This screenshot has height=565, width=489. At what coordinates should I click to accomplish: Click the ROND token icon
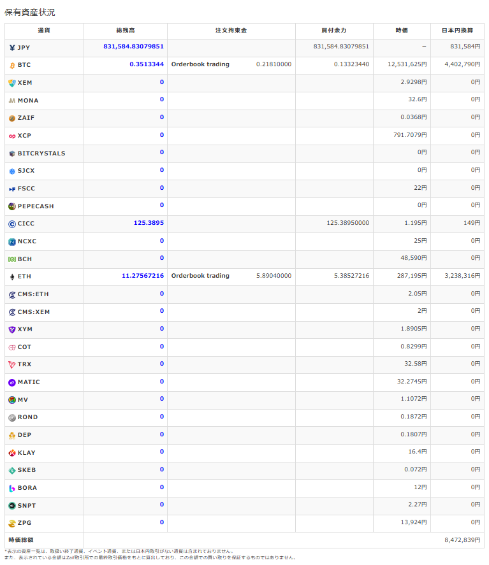pyautogui.click(x=12, y=418)
